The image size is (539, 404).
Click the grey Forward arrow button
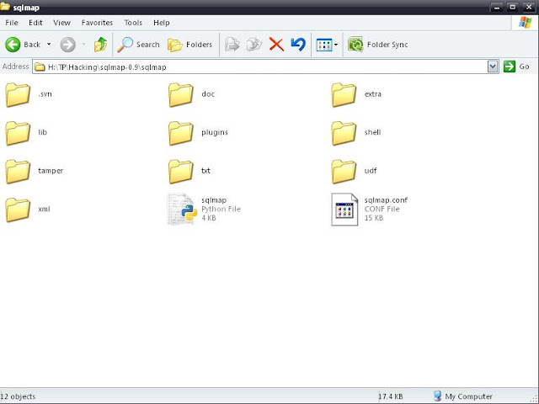click(67, 45)
